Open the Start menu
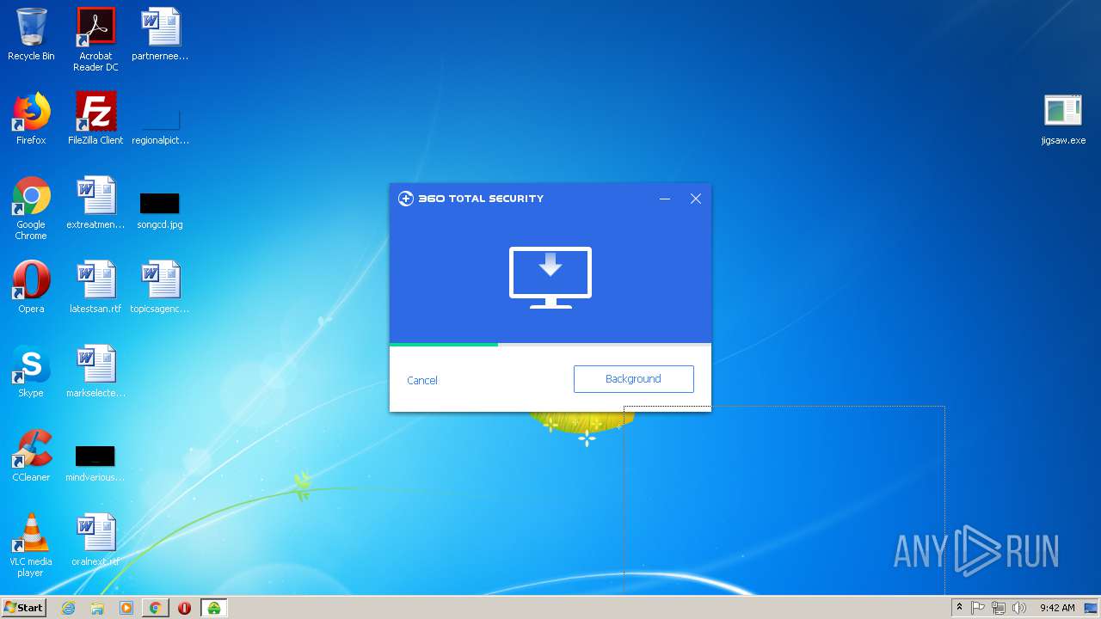This screenshot has width=1101, height=619. tap(23, 608)
